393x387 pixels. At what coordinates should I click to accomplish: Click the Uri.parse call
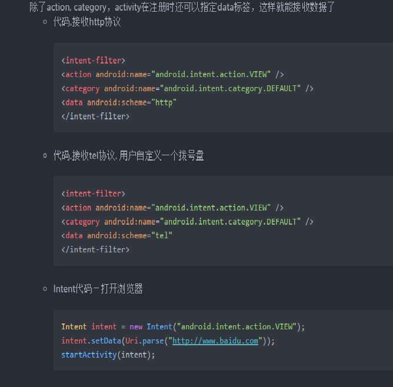tap(145, 341)
